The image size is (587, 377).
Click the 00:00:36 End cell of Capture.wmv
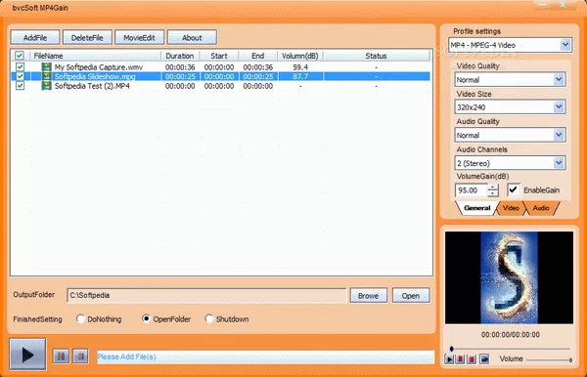pos(258,67)
